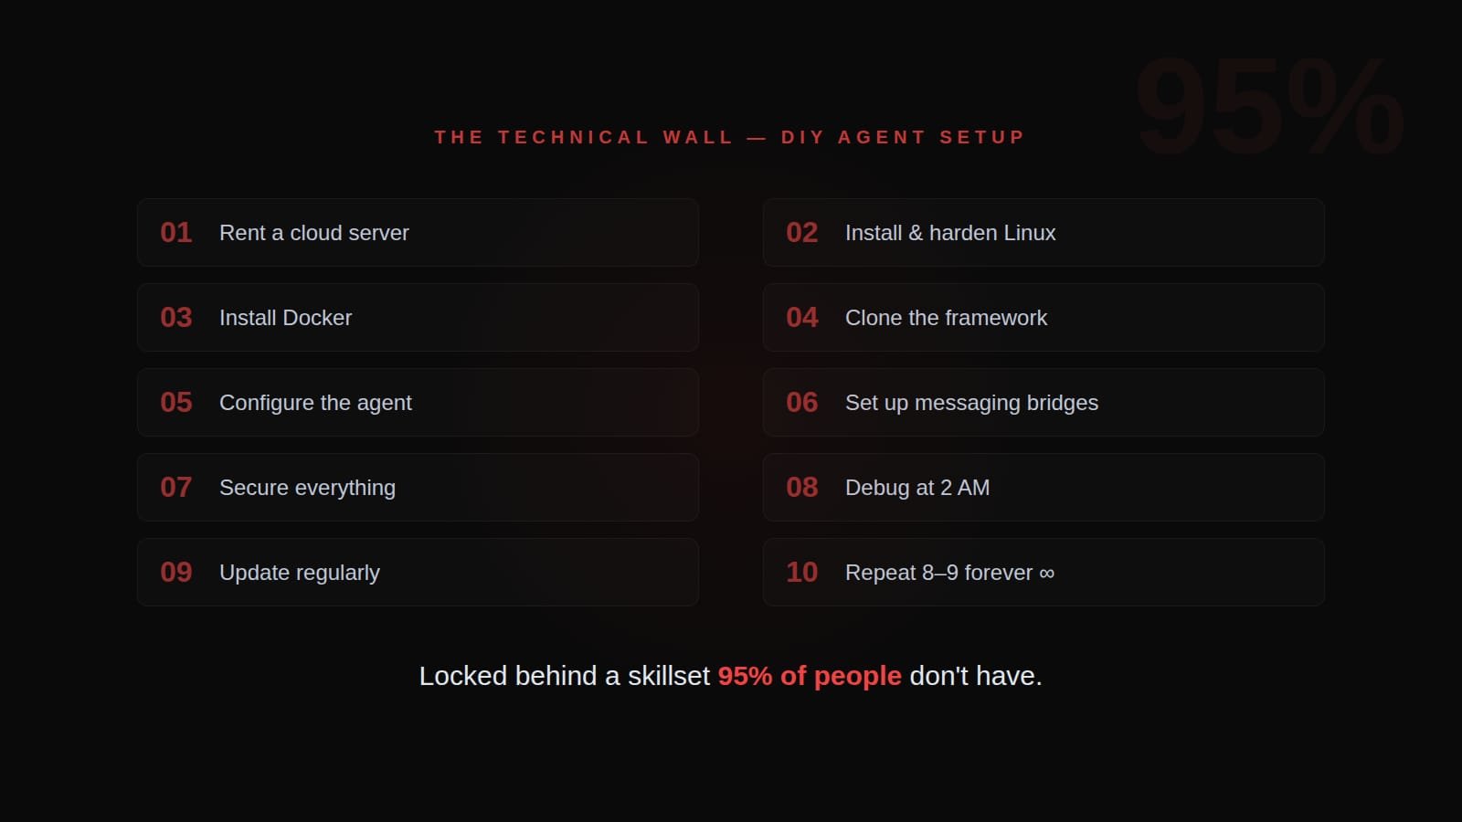Select the 'Debug at 2 AM' card
This screenshot has width=1462, height=822.
1044,487
